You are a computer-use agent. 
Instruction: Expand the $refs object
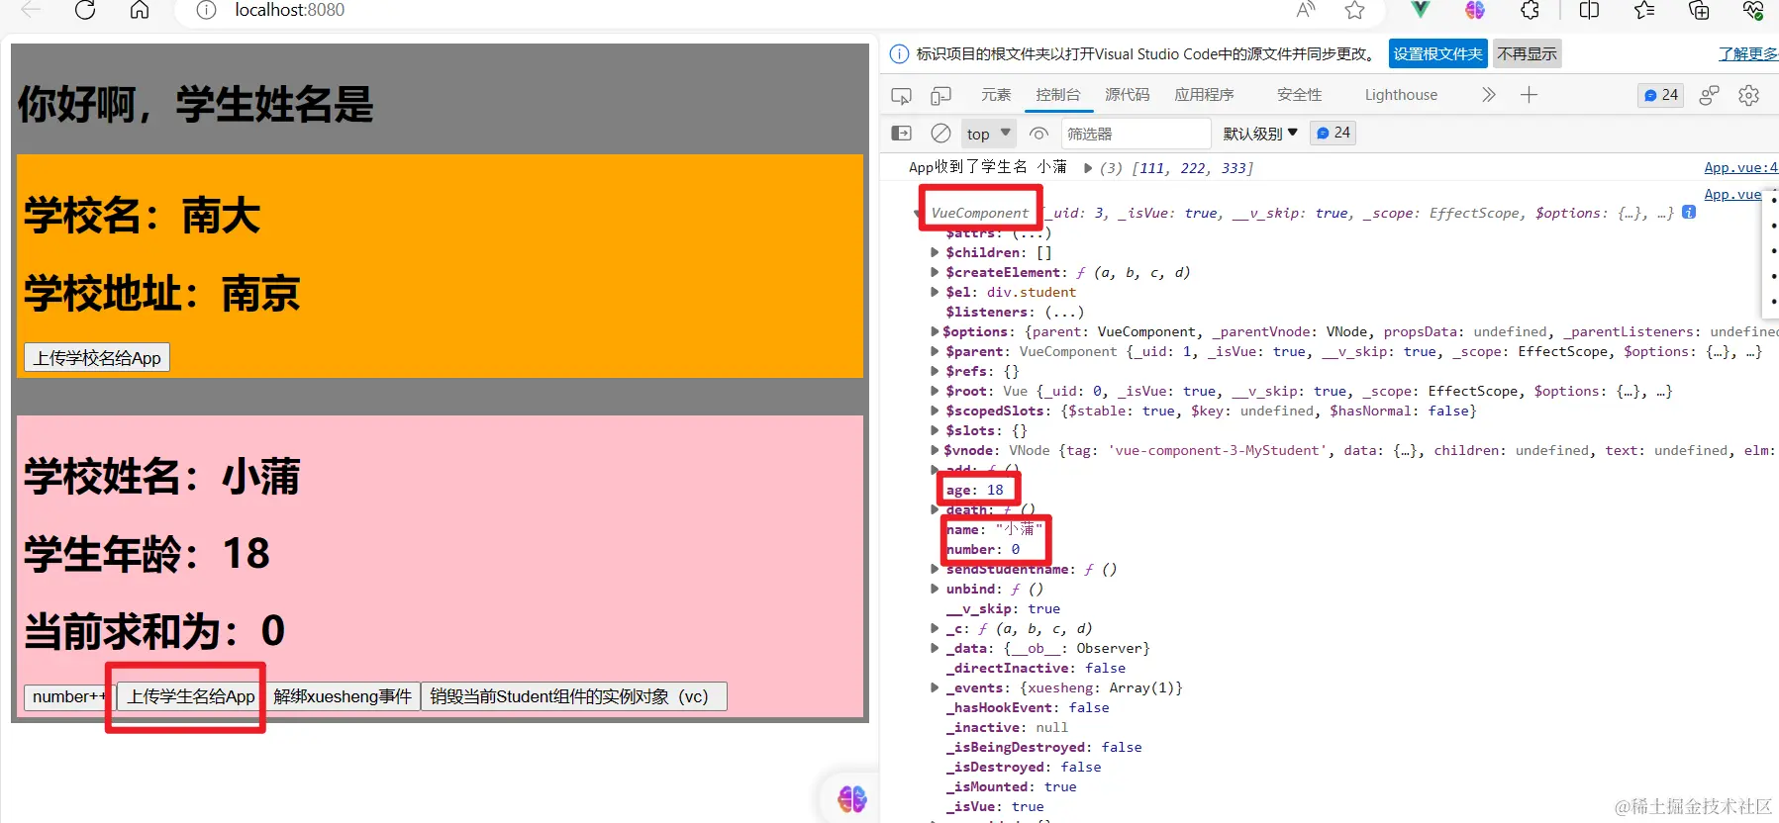pos(935,371)
